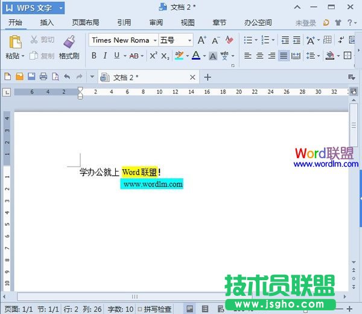This screenshot has height=314, width=362.
Task: Switch to outline view
Action: [x=205, y=309]
